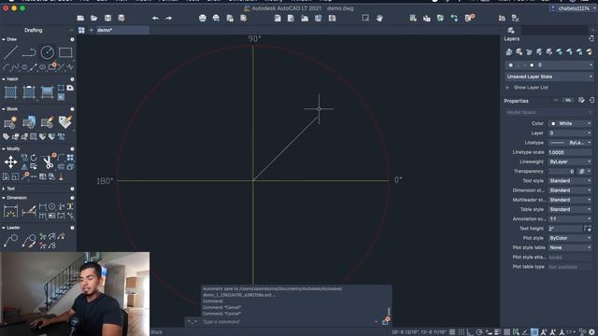Click the Linetype scale 1.0000 field

pyautogui.click(x=570, y=152)
